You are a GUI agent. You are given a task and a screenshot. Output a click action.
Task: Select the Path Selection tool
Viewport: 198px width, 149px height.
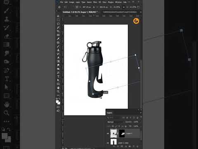click(58, 80)
